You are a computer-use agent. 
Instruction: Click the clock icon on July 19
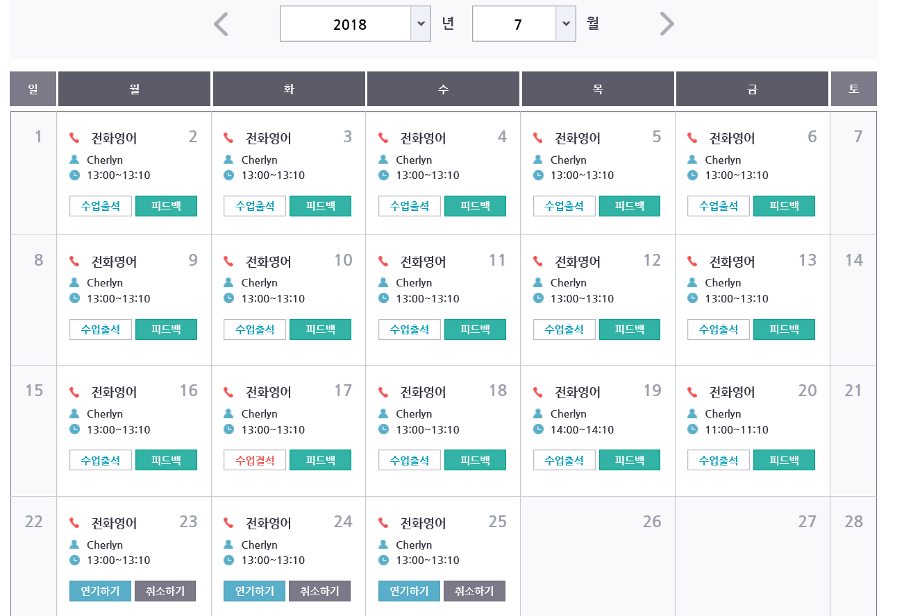[538, 429]
